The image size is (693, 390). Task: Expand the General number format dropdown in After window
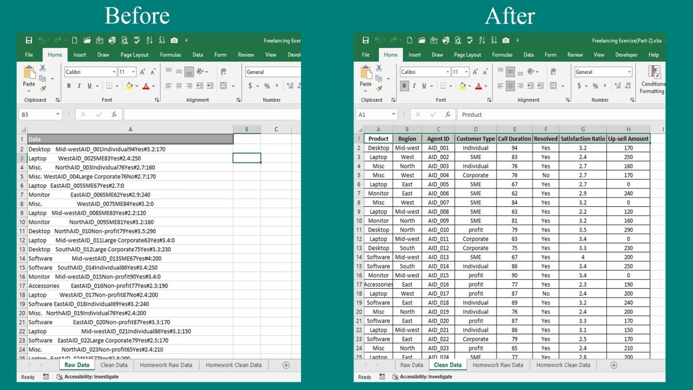point(629,72)
